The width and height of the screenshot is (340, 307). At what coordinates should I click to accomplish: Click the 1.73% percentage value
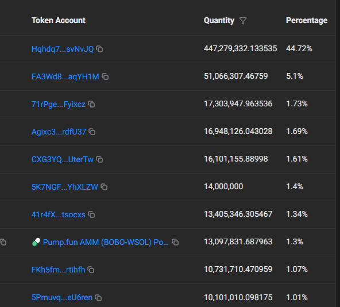pos(297,103)
